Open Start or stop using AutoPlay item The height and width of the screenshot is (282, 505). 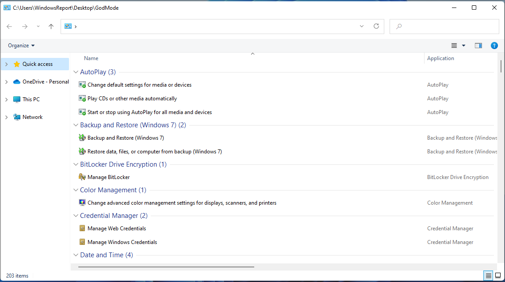pos(150,112)
